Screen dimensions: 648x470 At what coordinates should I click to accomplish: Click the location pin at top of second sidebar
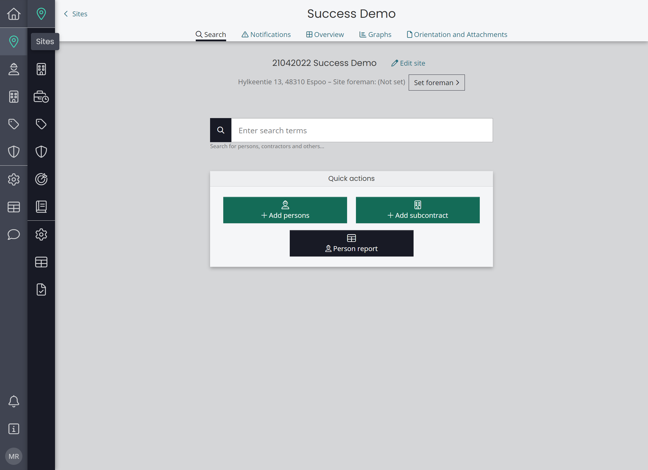click(x=41, y=14)
